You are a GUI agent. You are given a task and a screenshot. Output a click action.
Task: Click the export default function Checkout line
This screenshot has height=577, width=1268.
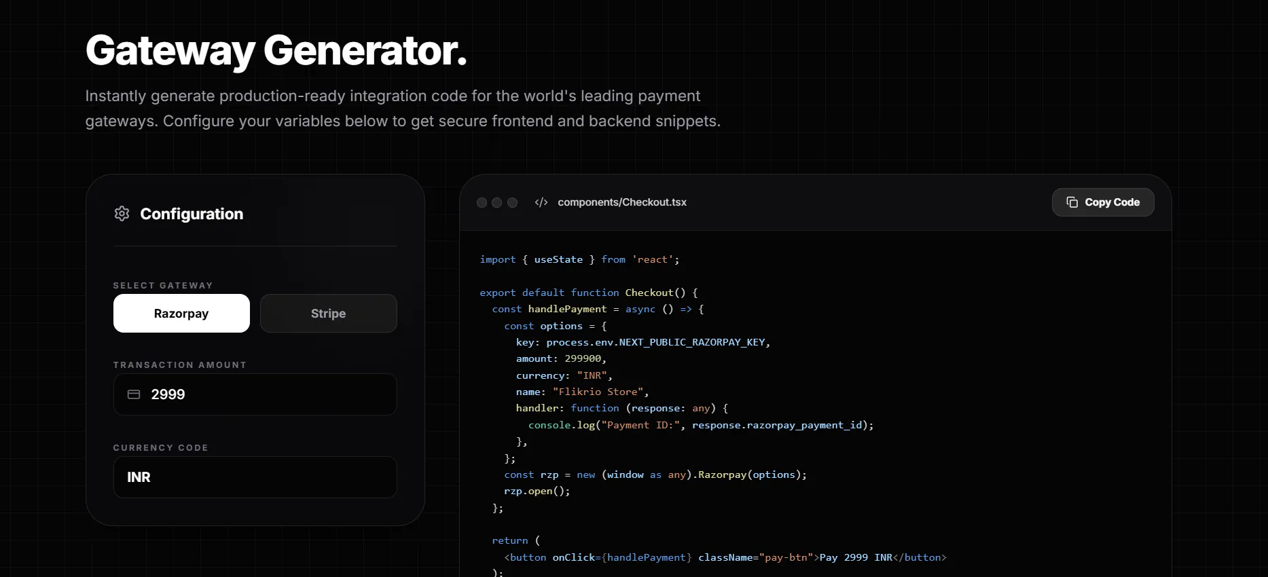tap(589, 293)
